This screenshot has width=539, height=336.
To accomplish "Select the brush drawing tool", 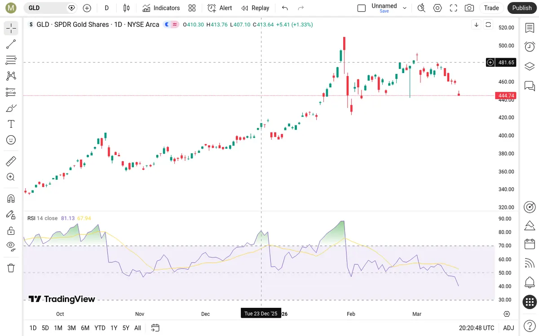I will pos(11,108).
